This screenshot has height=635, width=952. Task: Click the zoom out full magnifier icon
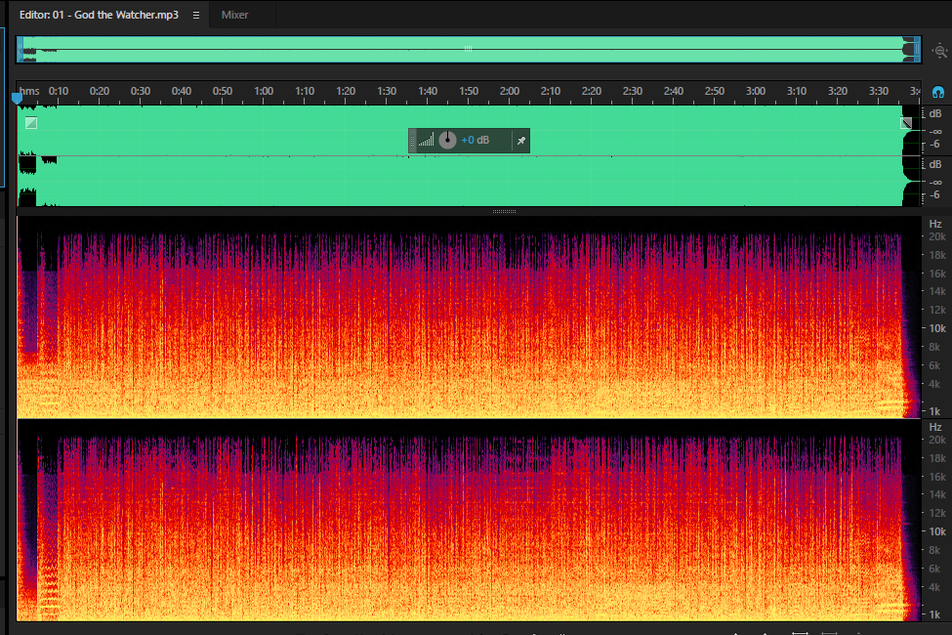[940, 52]
